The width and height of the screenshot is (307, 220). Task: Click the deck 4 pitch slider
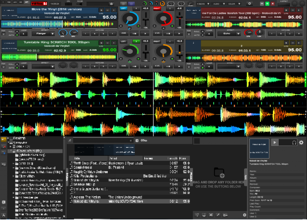[x=180, y=52]
